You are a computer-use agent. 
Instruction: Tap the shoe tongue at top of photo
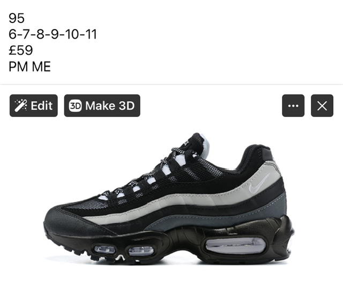click(x=197, y=142)
